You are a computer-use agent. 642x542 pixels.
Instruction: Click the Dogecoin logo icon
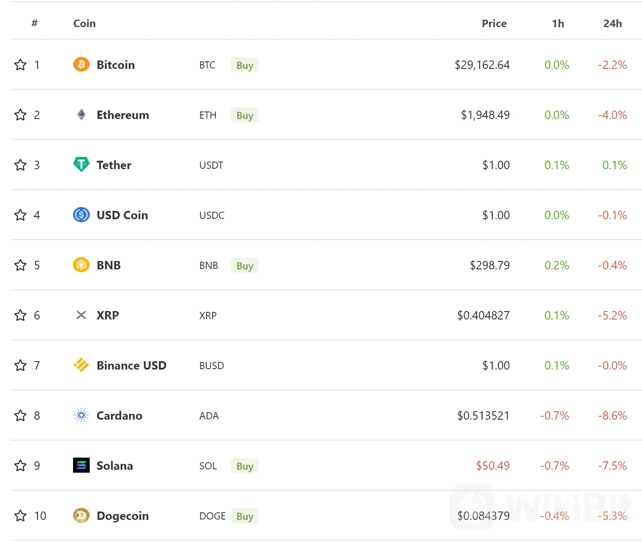tap(81, 515)
